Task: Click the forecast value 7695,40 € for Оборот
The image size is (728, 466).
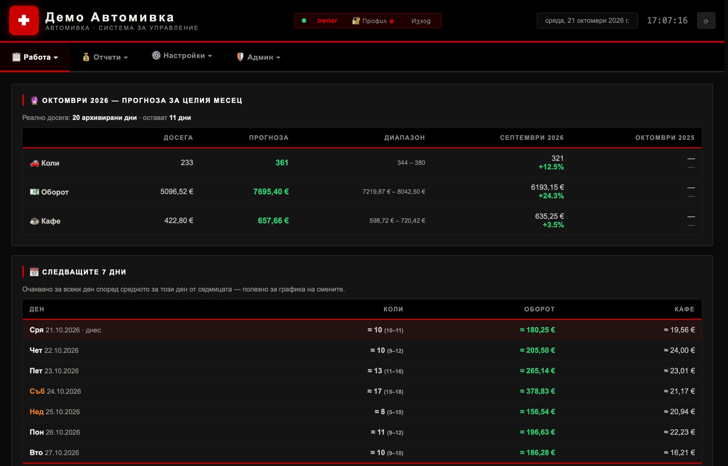Action: pos(271,192)
